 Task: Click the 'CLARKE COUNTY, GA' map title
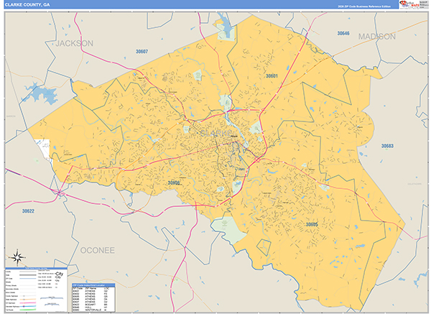pyautogui.click(x=27, y=5)
